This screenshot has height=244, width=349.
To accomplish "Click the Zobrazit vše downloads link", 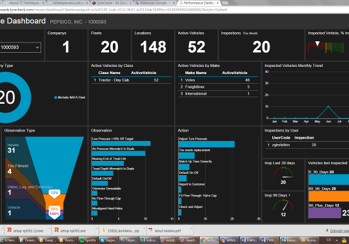I will (339, 231).
